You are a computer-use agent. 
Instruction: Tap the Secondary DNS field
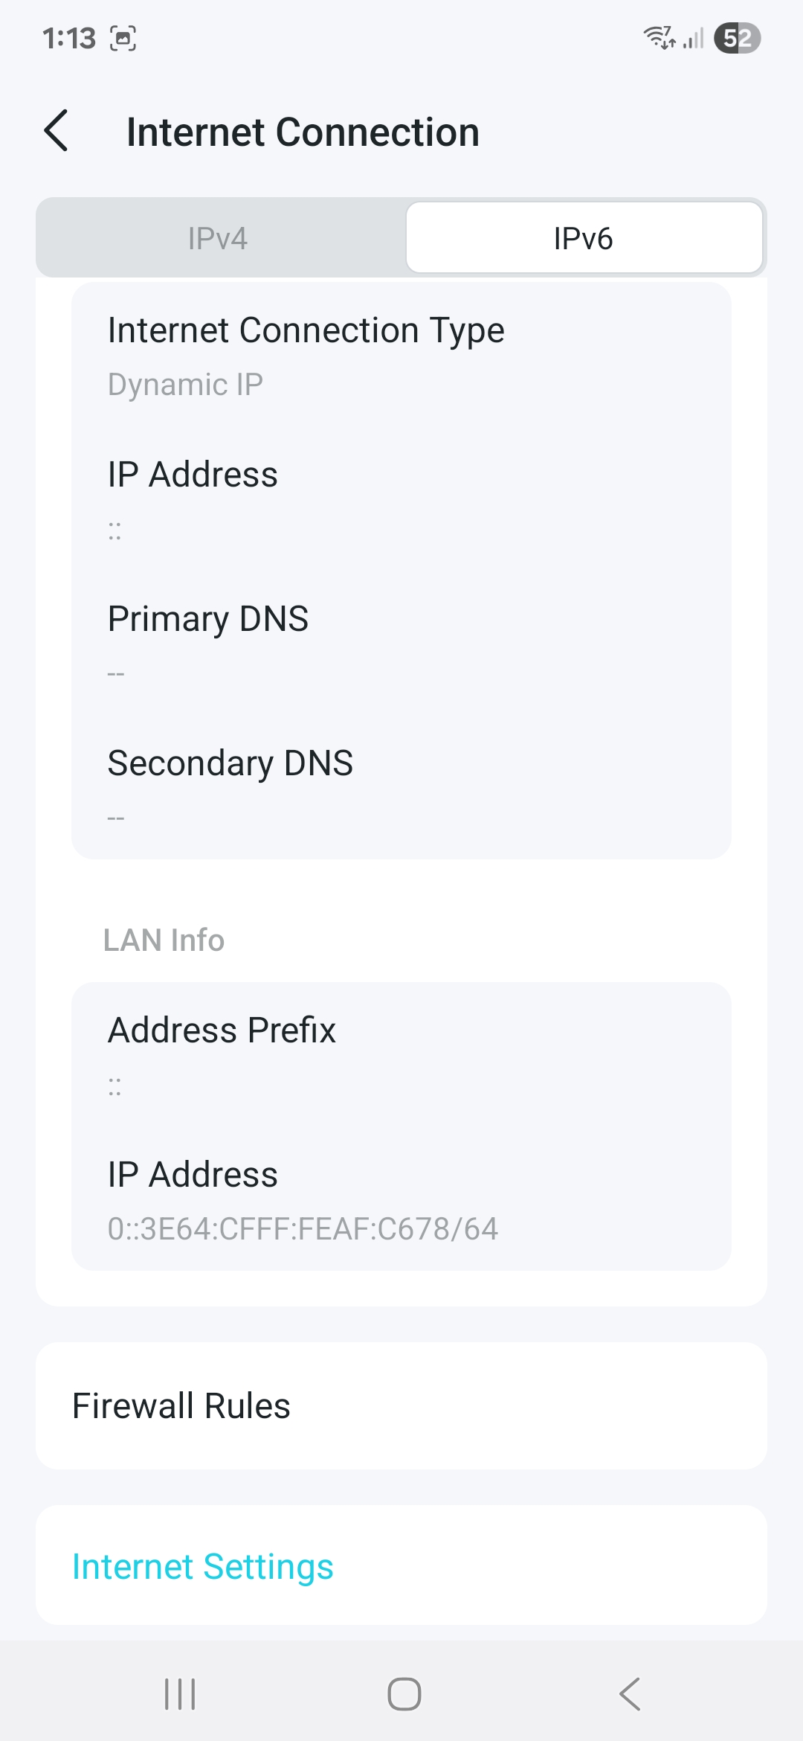[230, 763]
